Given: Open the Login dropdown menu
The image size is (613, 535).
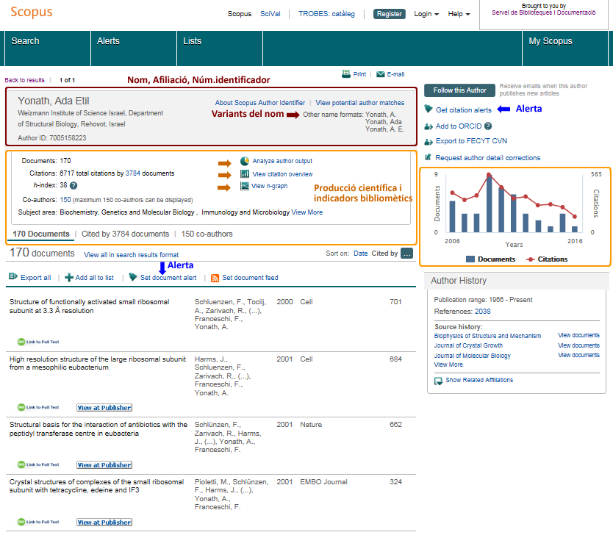Looking at the screenshot, I should (426, 14).
